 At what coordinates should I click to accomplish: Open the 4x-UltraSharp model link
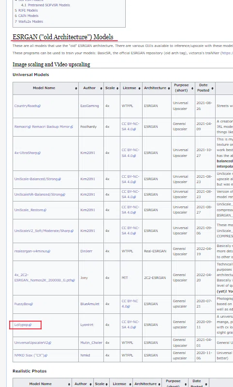[28, 153]
